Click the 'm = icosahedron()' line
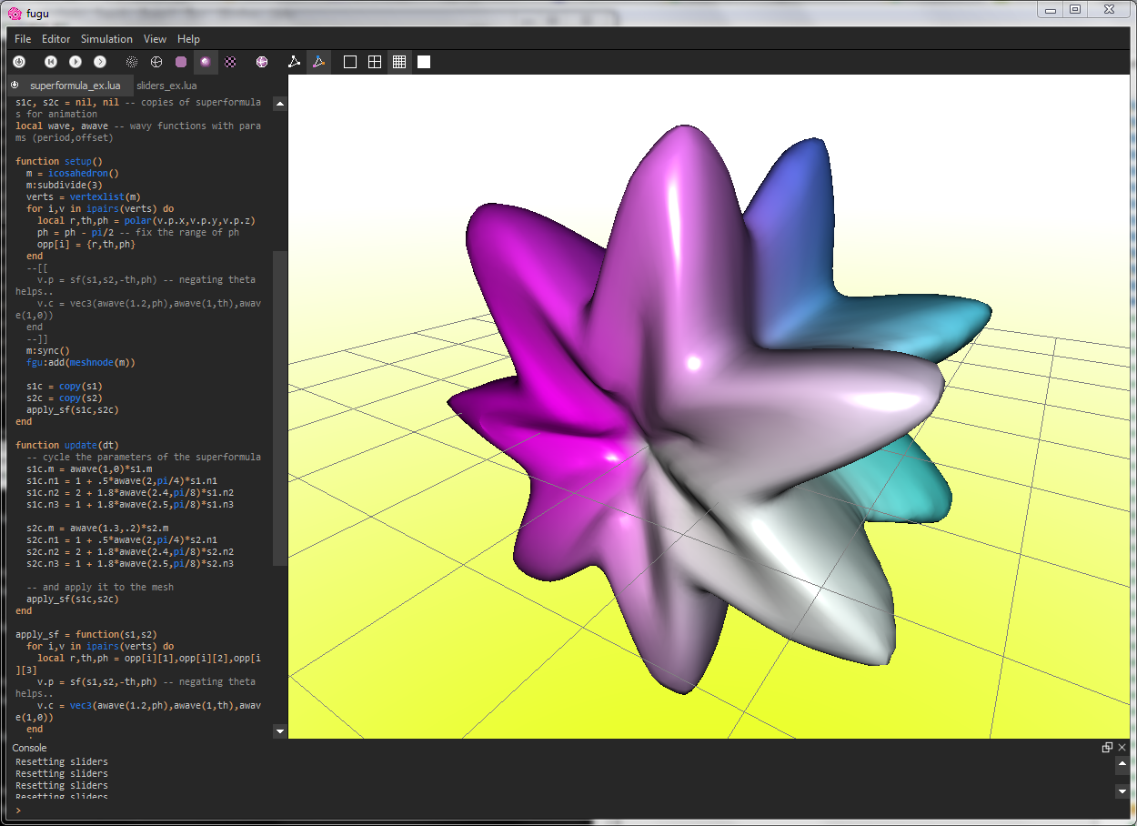This screenshot has height=826, width=1137. click(x=73, y=173)
